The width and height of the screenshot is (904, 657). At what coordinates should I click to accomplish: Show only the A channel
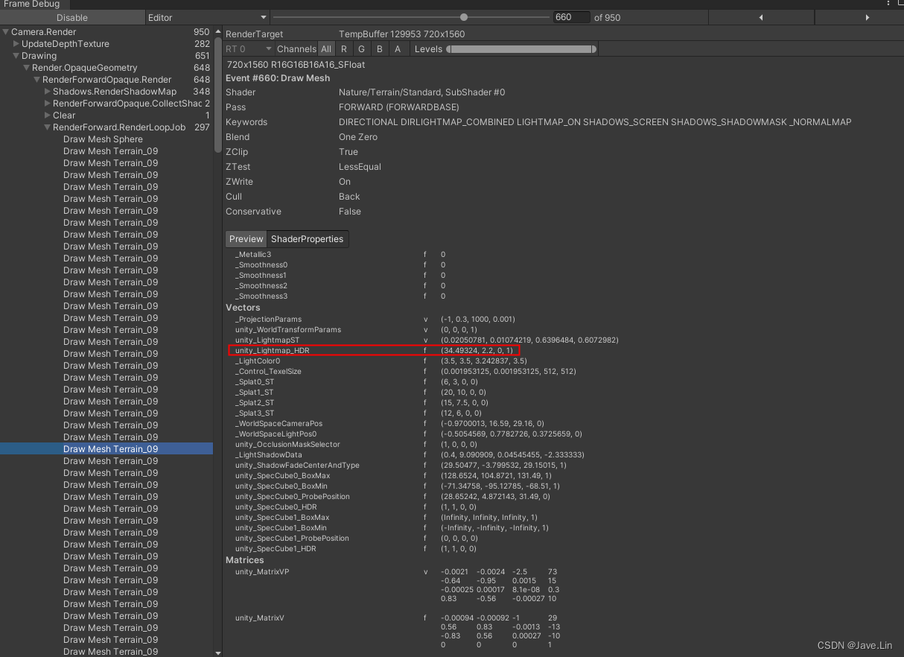click(x=397, y=49)
